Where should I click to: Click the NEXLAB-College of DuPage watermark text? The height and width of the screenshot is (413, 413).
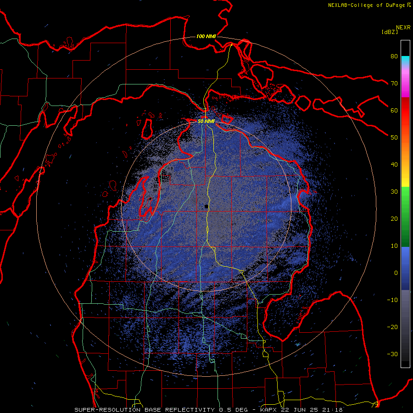click(x=366, y=5)
